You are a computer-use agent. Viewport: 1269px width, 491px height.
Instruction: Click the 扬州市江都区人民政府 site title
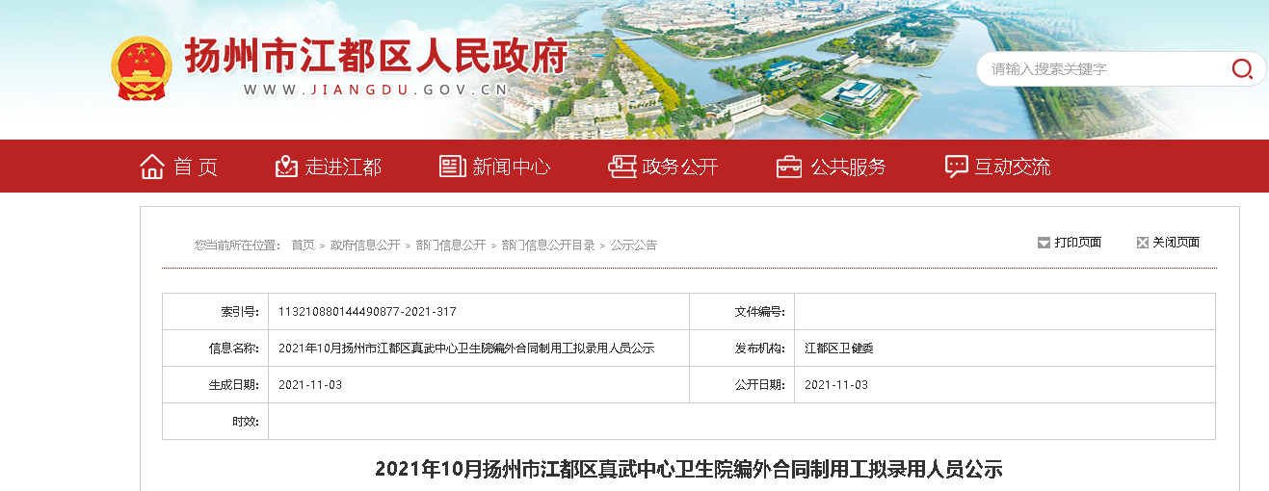(x=376, y=58)
